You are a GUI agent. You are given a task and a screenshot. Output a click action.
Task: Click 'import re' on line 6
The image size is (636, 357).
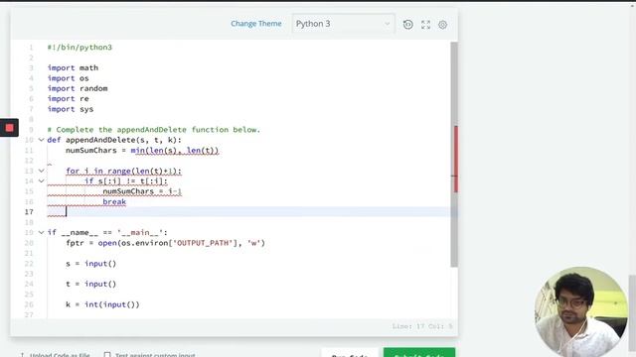(68, 98)
